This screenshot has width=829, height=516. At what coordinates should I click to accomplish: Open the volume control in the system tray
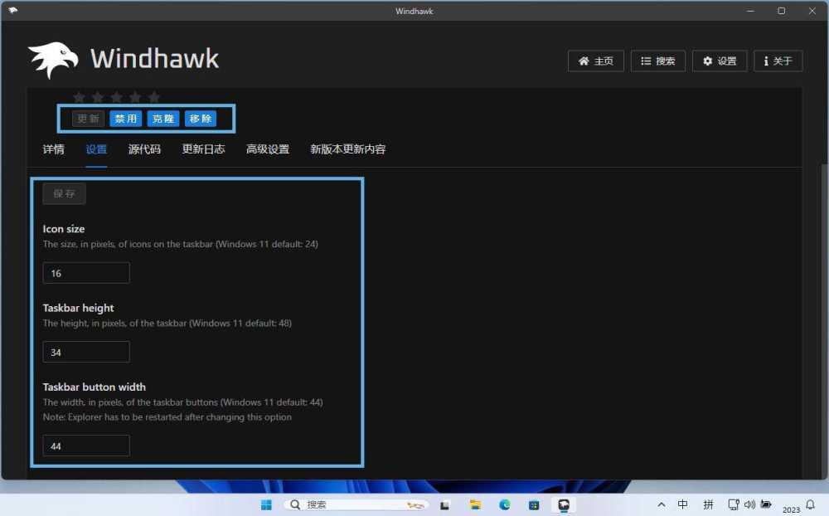750,504
